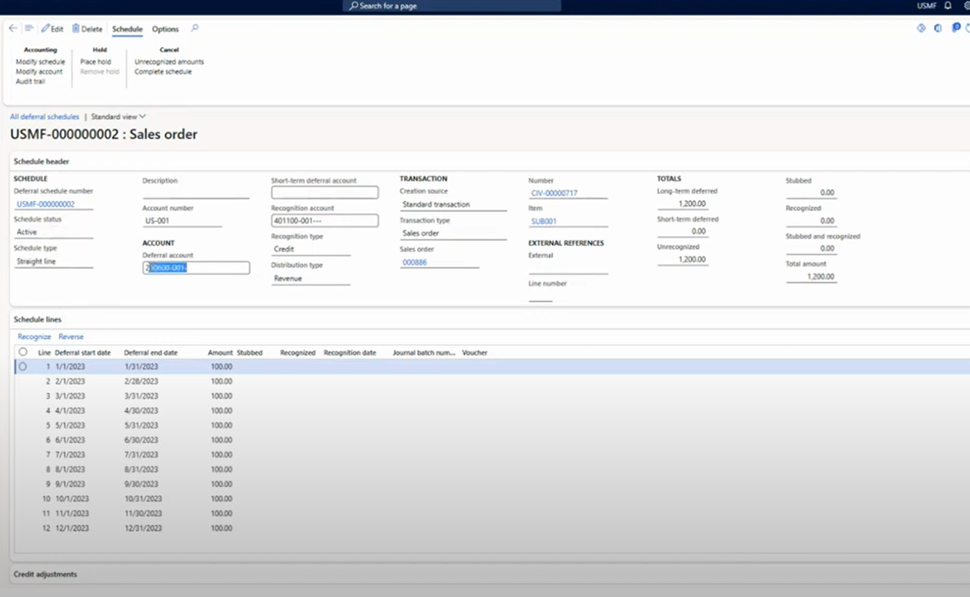Sort by Deferral start date column
This screenshot has width=970, height=597.
(83, 353)
